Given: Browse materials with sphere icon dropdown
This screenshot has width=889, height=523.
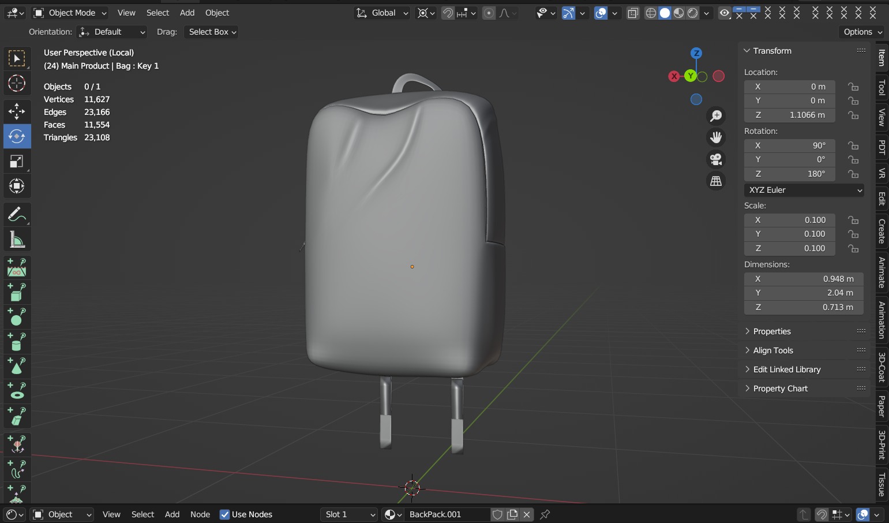Looking at the screenshot, I should click(393, 514).
